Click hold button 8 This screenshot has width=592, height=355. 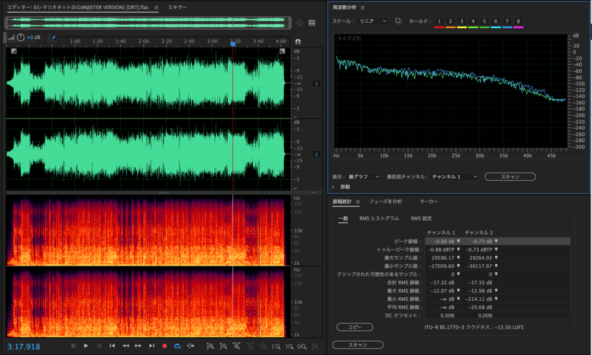click(x=519, y=21)
